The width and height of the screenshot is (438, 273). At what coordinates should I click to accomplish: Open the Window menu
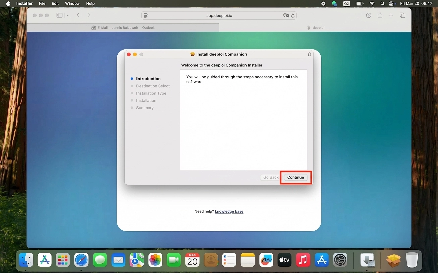click(x=72, y=3)
